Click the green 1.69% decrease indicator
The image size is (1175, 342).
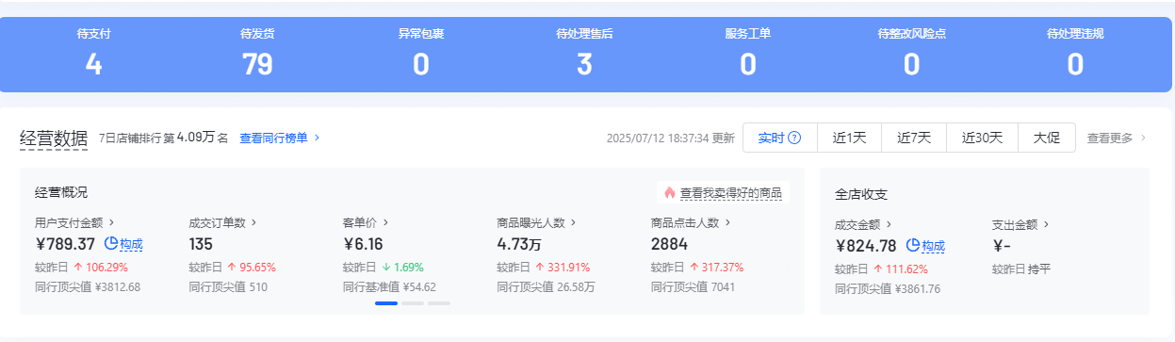402,268
